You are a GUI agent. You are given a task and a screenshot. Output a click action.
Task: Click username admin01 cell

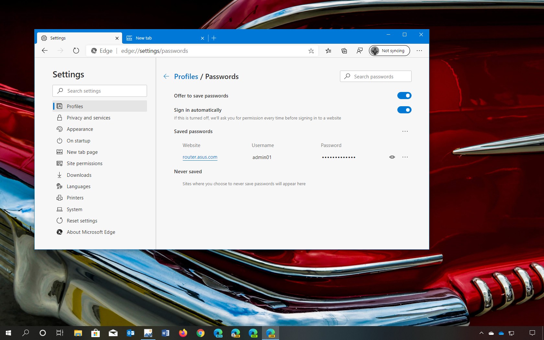point(262,157)
